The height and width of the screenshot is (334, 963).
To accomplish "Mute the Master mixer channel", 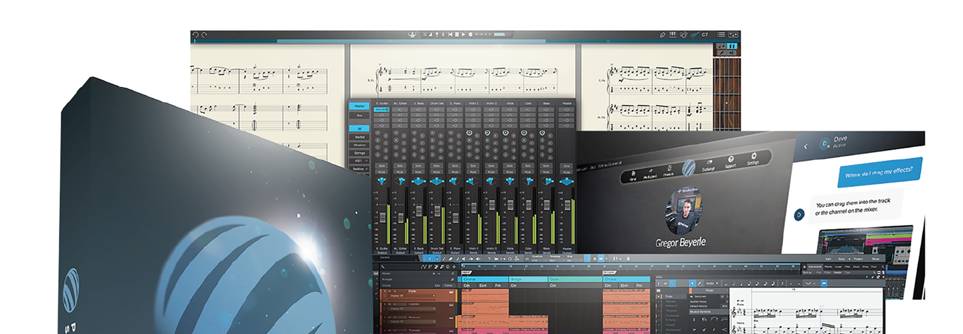I will click(566, 171).
